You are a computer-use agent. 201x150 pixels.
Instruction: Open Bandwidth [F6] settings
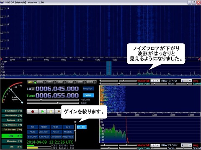point(12,115)
